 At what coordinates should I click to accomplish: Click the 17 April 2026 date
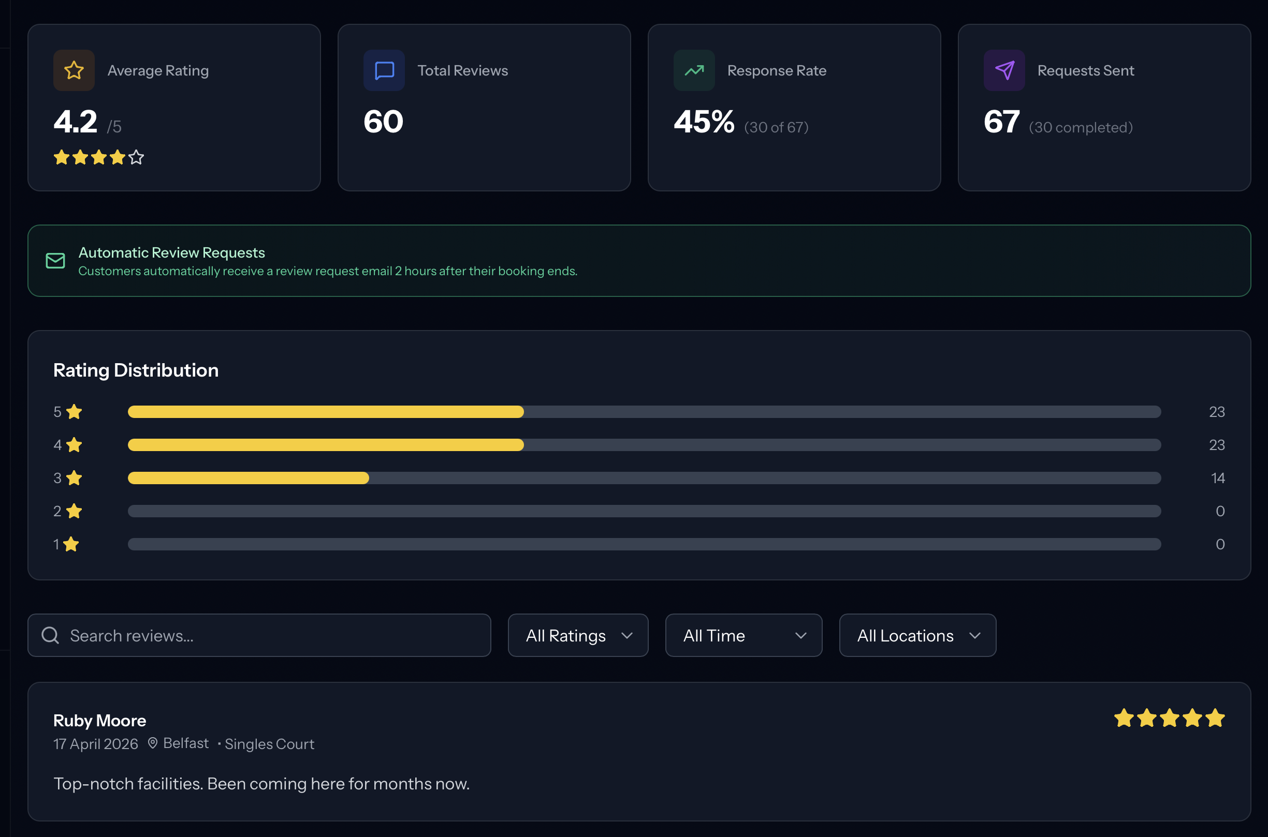(96, 743)
